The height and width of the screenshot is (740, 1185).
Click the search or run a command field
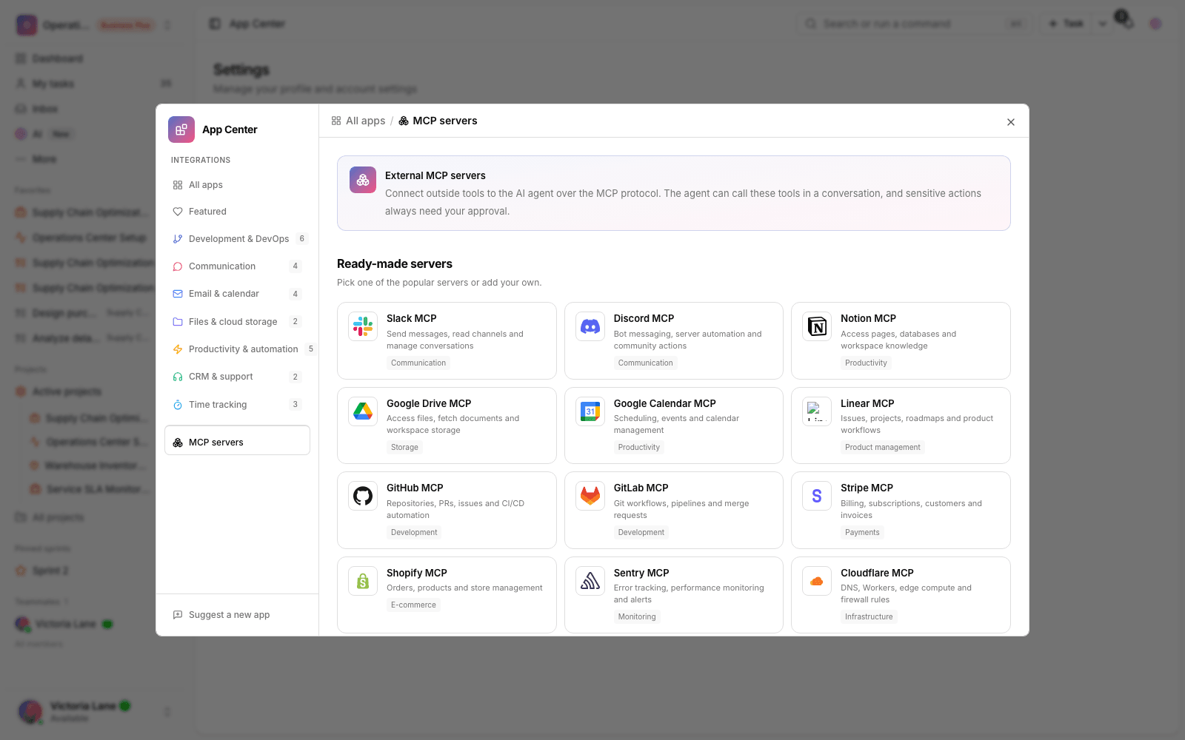coord(915,24)
